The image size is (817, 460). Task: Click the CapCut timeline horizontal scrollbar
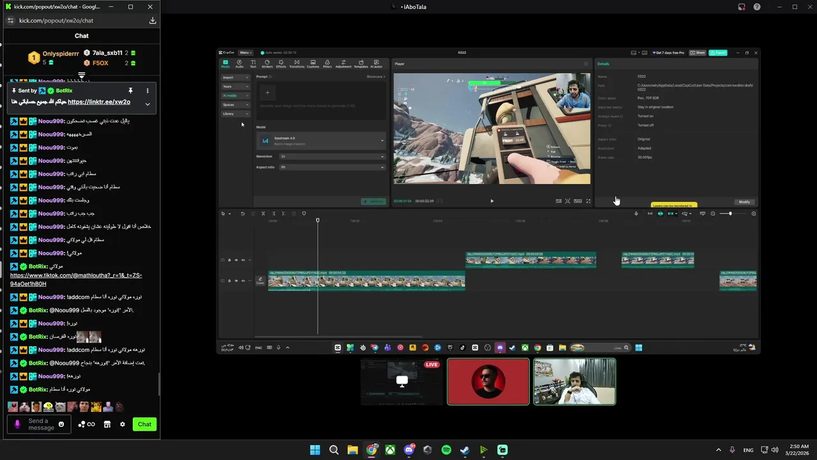coord(338,337)
